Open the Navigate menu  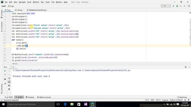click(22, 2)
